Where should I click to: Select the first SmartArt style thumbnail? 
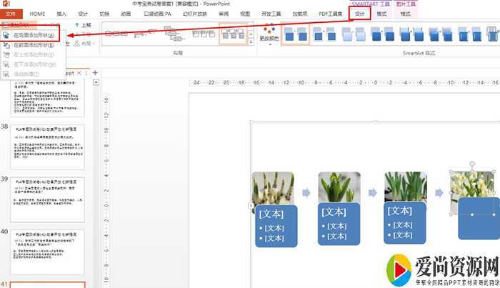click(x=295, y=33)
